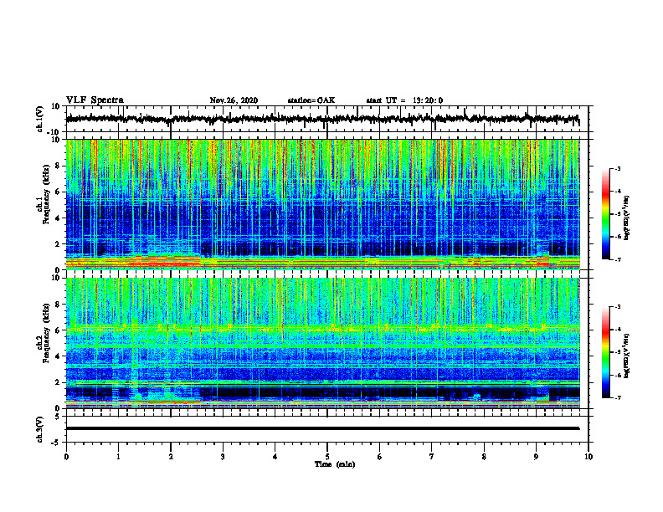Click the ch.2 color bar 'log(PSD)' unit label
Image resolution: width=663 pixels, height=512 pixels.
click(x=627, y=356)
